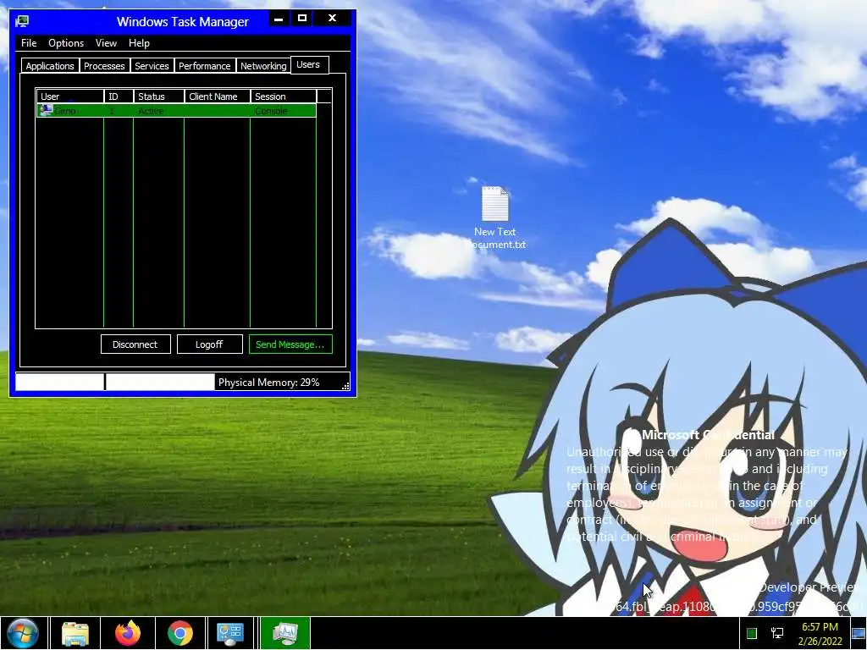
Task: Open the Control Panel taskbar icon
Action: (230, 633)
